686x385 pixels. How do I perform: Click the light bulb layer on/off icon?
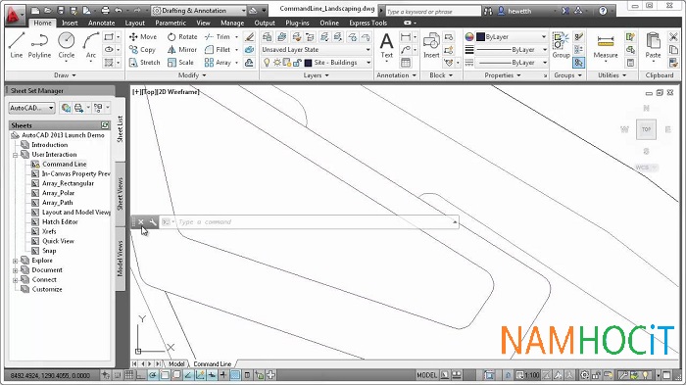[x=267, y=63]
